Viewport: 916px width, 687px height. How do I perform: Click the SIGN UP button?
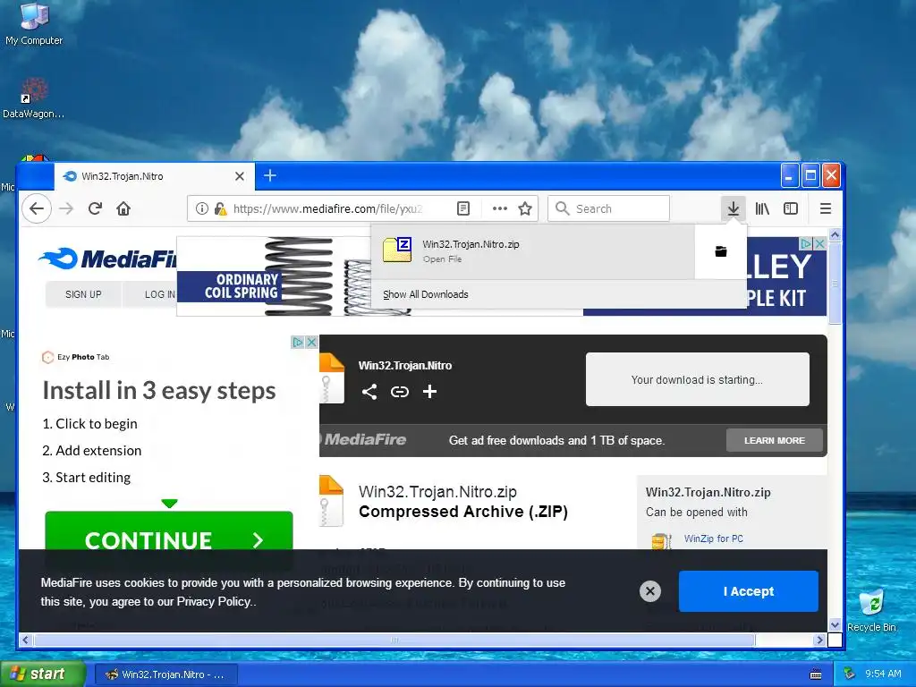coord(83,294)
